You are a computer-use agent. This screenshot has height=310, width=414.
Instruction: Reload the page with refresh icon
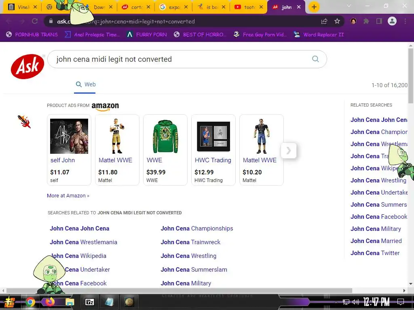(x=35, y=21)
